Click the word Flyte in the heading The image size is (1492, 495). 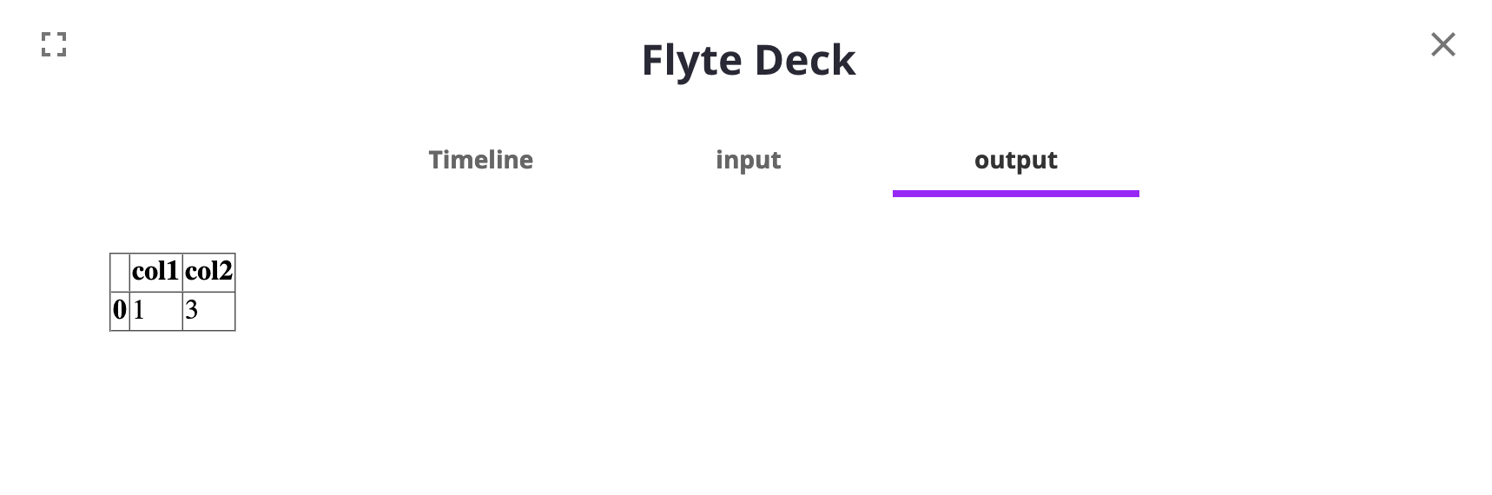(691, 60)
